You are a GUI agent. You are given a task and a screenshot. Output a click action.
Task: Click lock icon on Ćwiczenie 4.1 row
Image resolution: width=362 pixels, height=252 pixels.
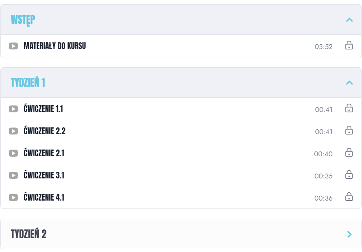349,197
